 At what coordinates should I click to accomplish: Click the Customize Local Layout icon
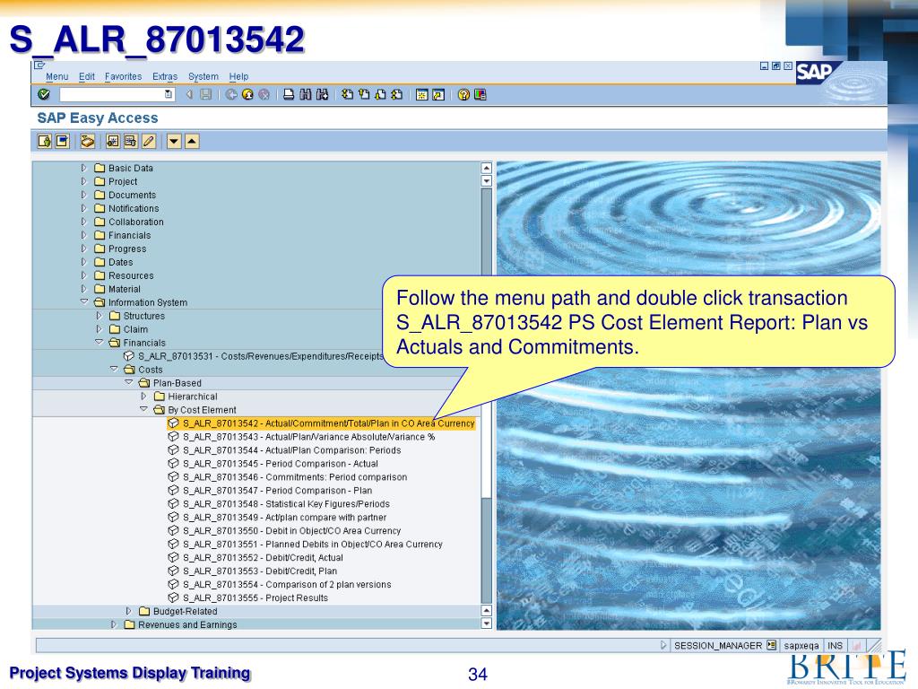click(481, 94)
